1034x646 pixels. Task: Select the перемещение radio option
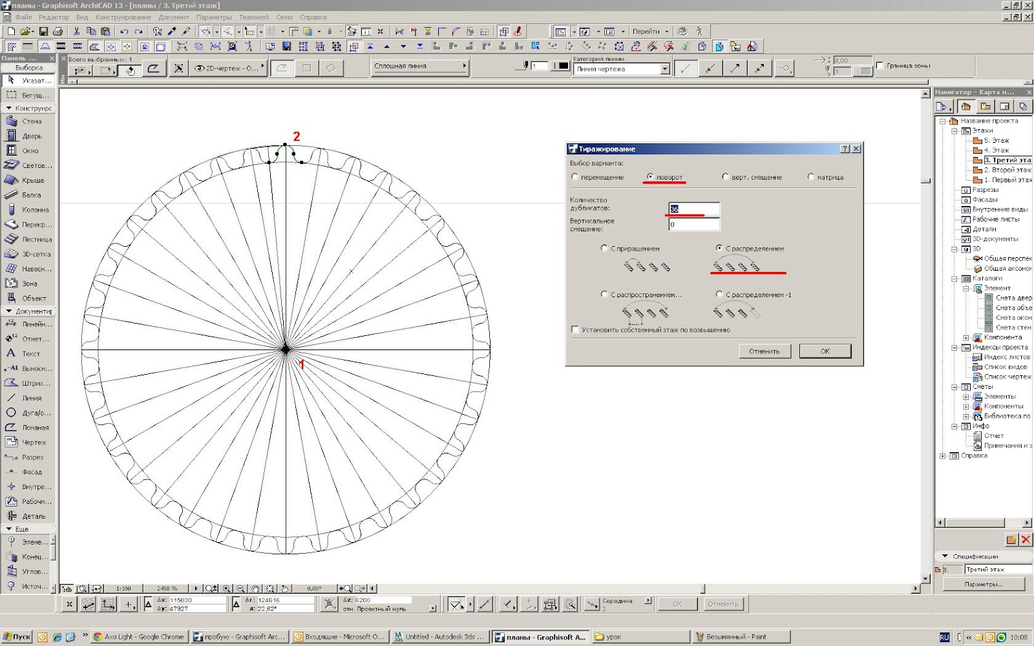575,177
